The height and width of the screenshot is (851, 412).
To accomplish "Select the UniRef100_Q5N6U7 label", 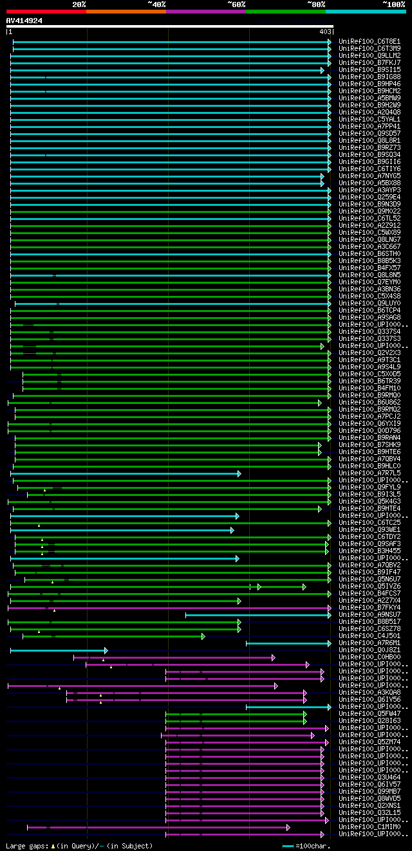I will (370, 580).
